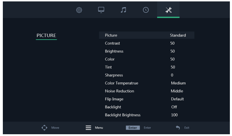
Task: Adjust the Backlight Brightness 100 value
Action: tap(174, 115)
